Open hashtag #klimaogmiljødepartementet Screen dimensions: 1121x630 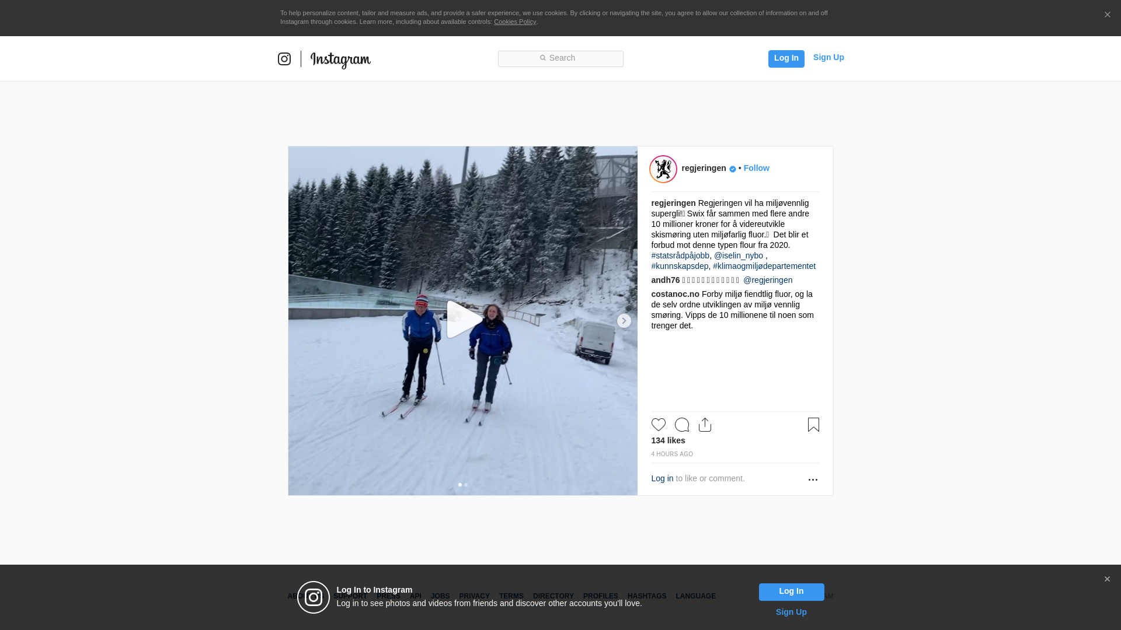(x=764, y=266)
